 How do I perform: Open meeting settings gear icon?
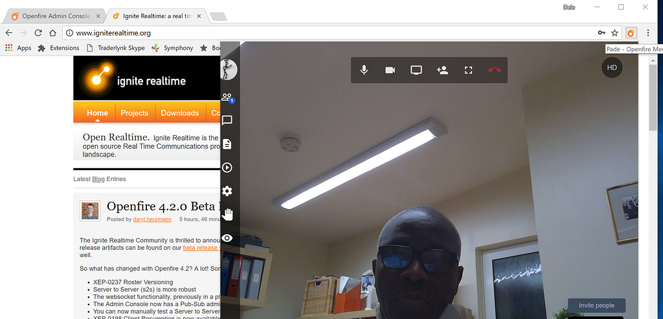(227, 191)
